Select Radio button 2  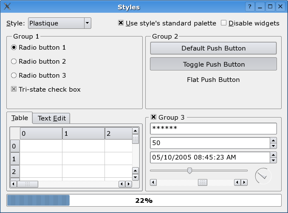point(14,62)
